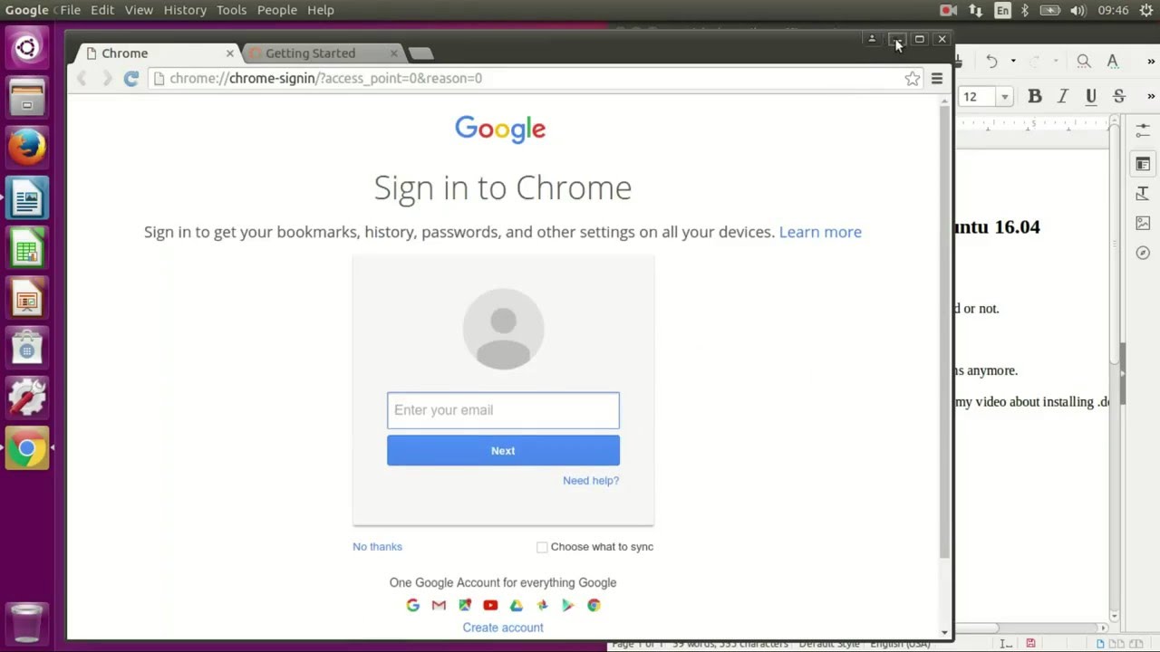Viewport: 1160px width, 652px height.
Task: Click the No thanks link
Action: click(377, 547)
